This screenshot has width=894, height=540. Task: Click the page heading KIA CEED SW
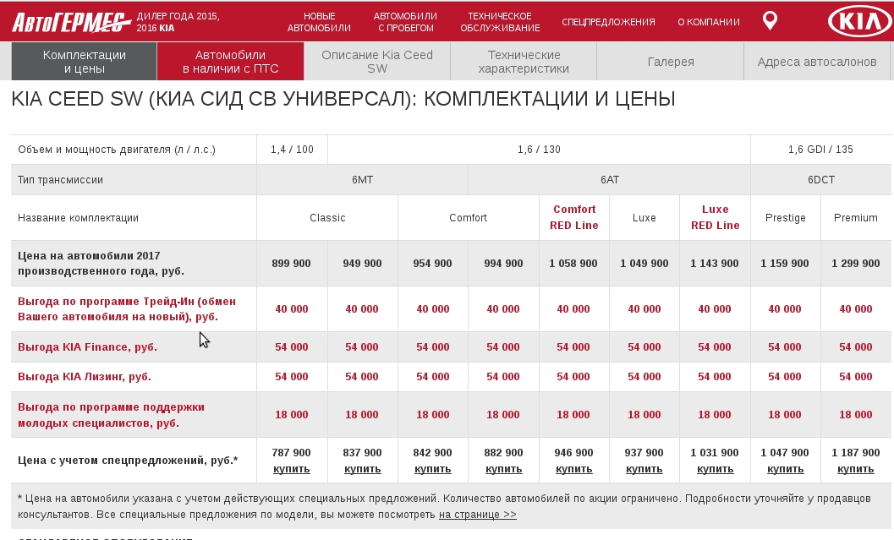343,99
